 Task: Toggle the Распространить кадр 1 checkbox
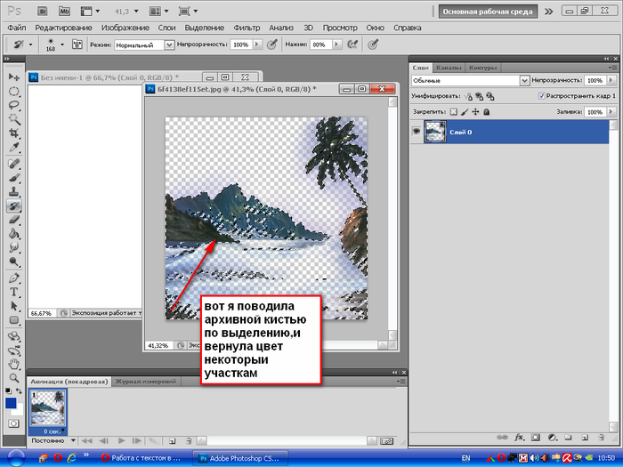click(x=541, y=96)
